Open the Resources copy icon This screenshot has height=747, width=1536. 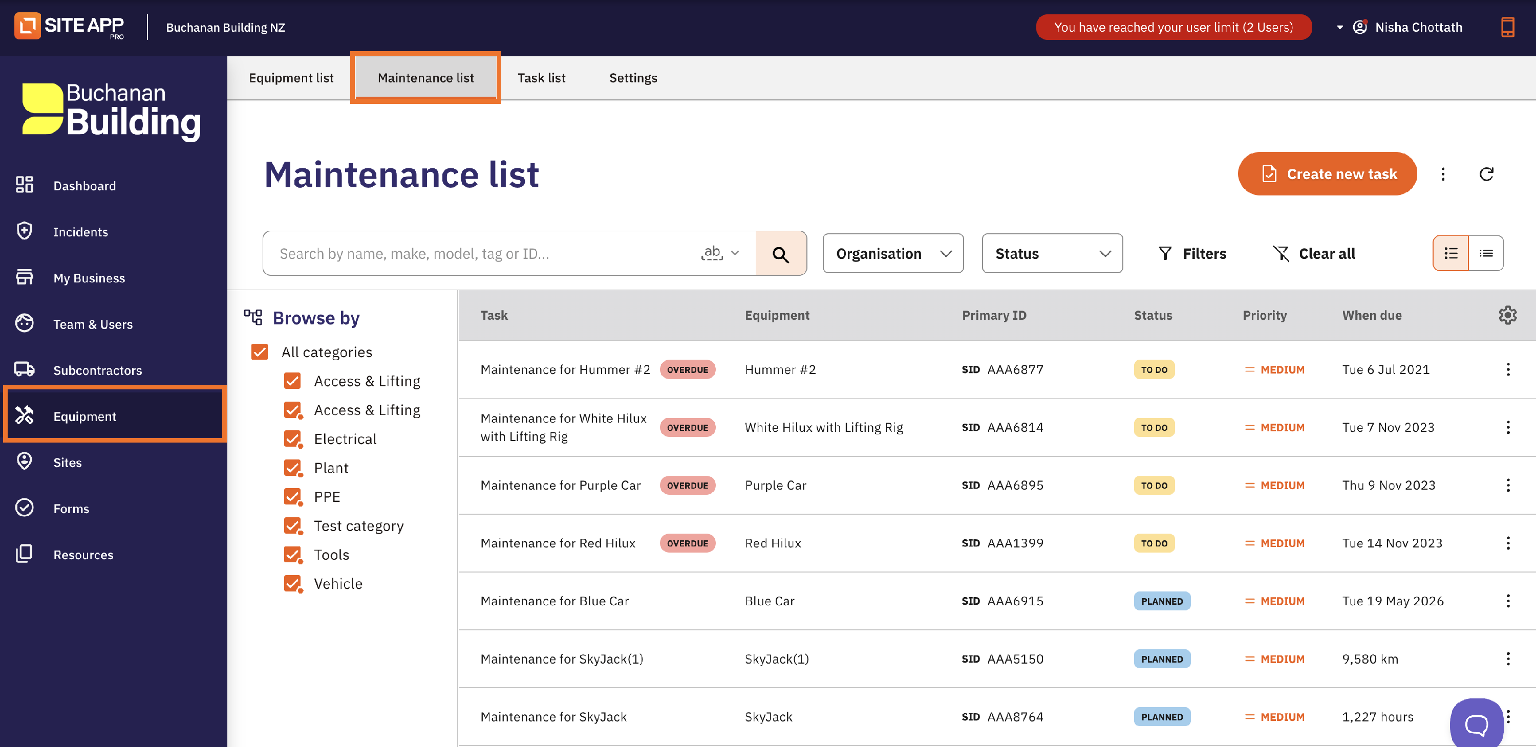coord(25,554)
